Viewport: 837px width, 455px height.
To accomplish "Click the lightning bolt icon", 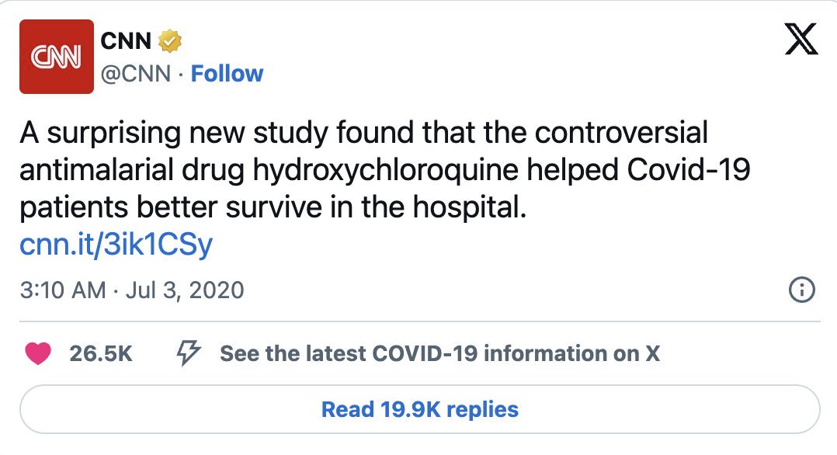I will click(x=189, y=353).
